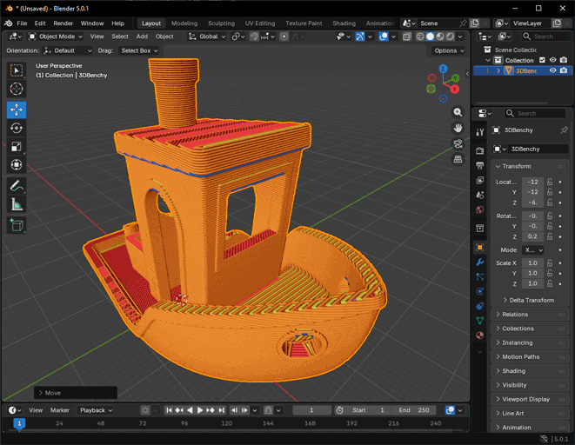The width and height of the screenshot is (575, 445).
Task: Click the Blender logo menu icon
Action: coord(8,23)
